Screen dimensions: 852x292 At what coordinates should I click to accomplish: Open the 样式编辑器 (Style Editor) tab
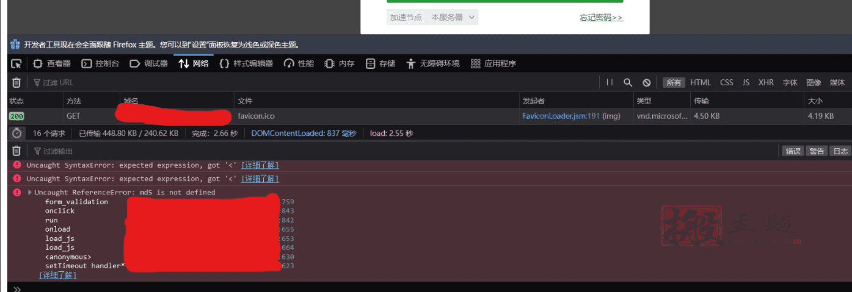point(246,63)
